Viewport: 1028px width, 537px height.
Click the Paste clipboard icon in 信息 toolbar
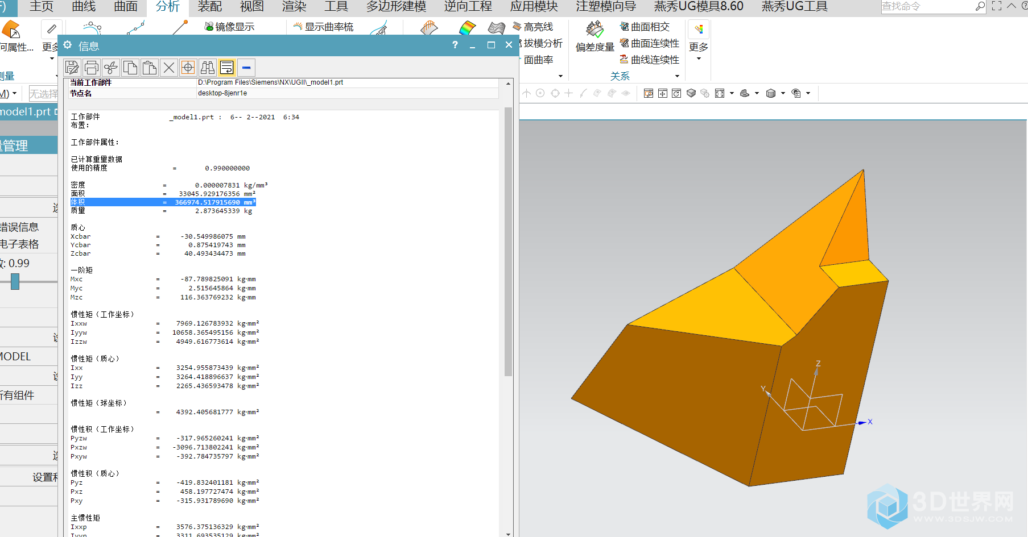(x=150, y=68)
